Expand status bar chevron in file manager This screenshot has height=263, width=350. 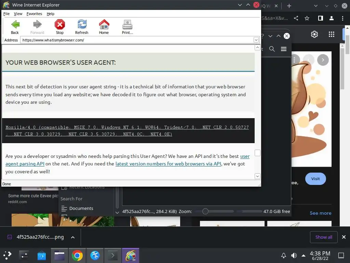point(117,212)
